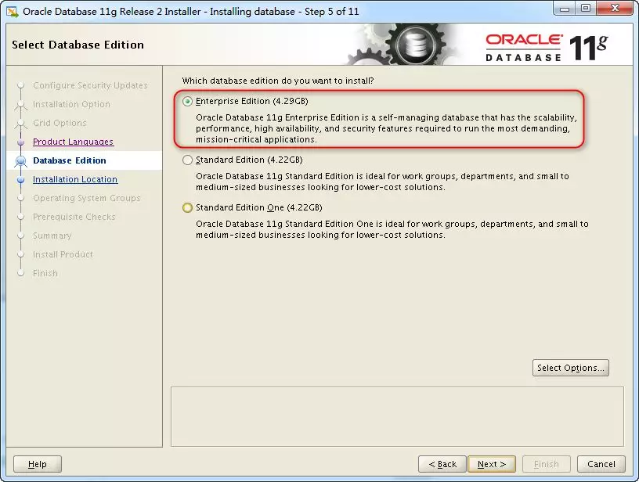The width and height of the screenshot is (639, 482).
Task: Choose Standard Edition (4.22GB) radio option
Action: pos(187,160)
